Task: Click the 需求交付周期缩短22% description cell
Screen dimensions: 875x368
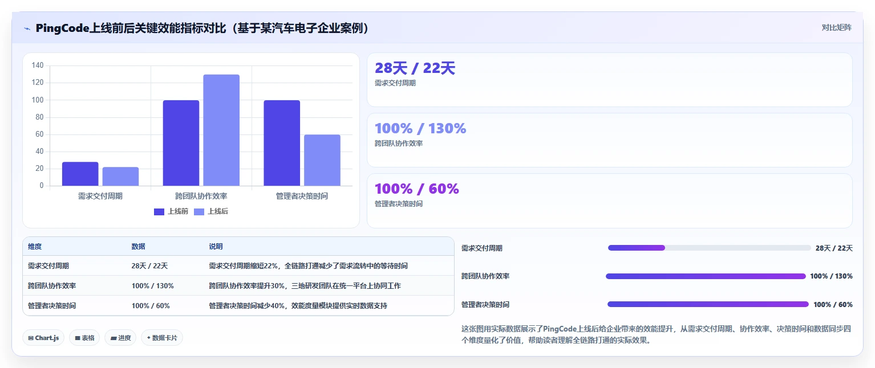Action: click(x=308, y=266)
